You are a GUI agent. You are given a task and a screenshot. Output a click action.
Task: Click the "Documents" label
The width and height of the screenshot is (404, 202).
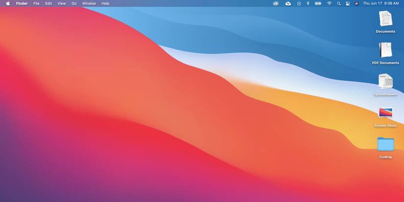click(x=385, y=31)
